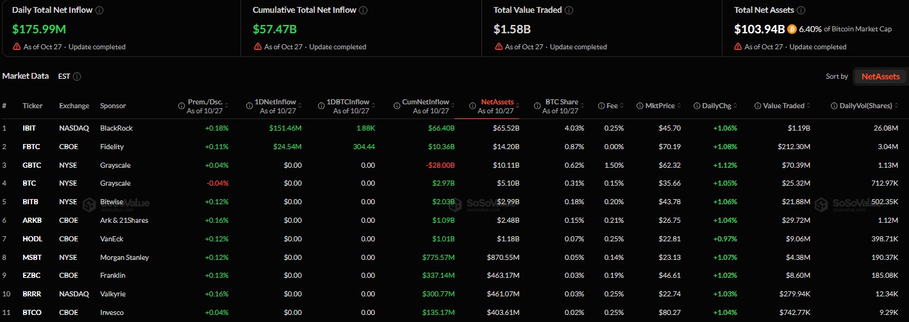The image size is (909, 322).
Task: Click info icon on Fee column
Action: click(601, 106)
